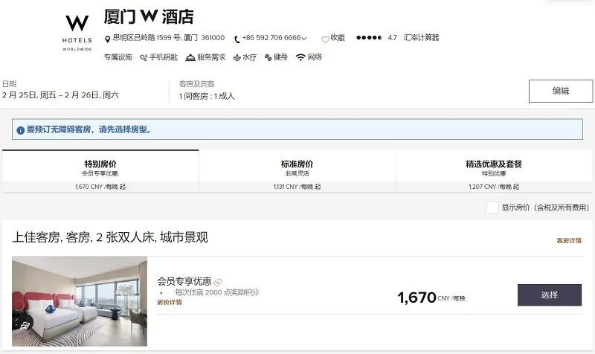This screenshot has height=354, width=595.
Task: Click the fitness amenity icon
Action: point(268,58)
